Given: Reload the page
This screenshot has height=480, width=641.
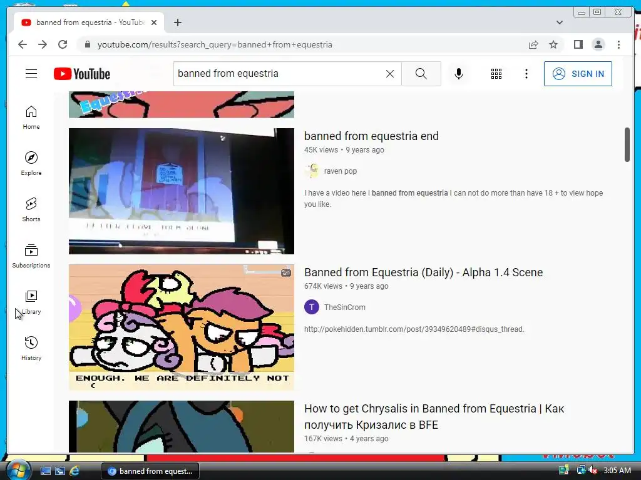Looking at the screenshot, I should [63, 44].
